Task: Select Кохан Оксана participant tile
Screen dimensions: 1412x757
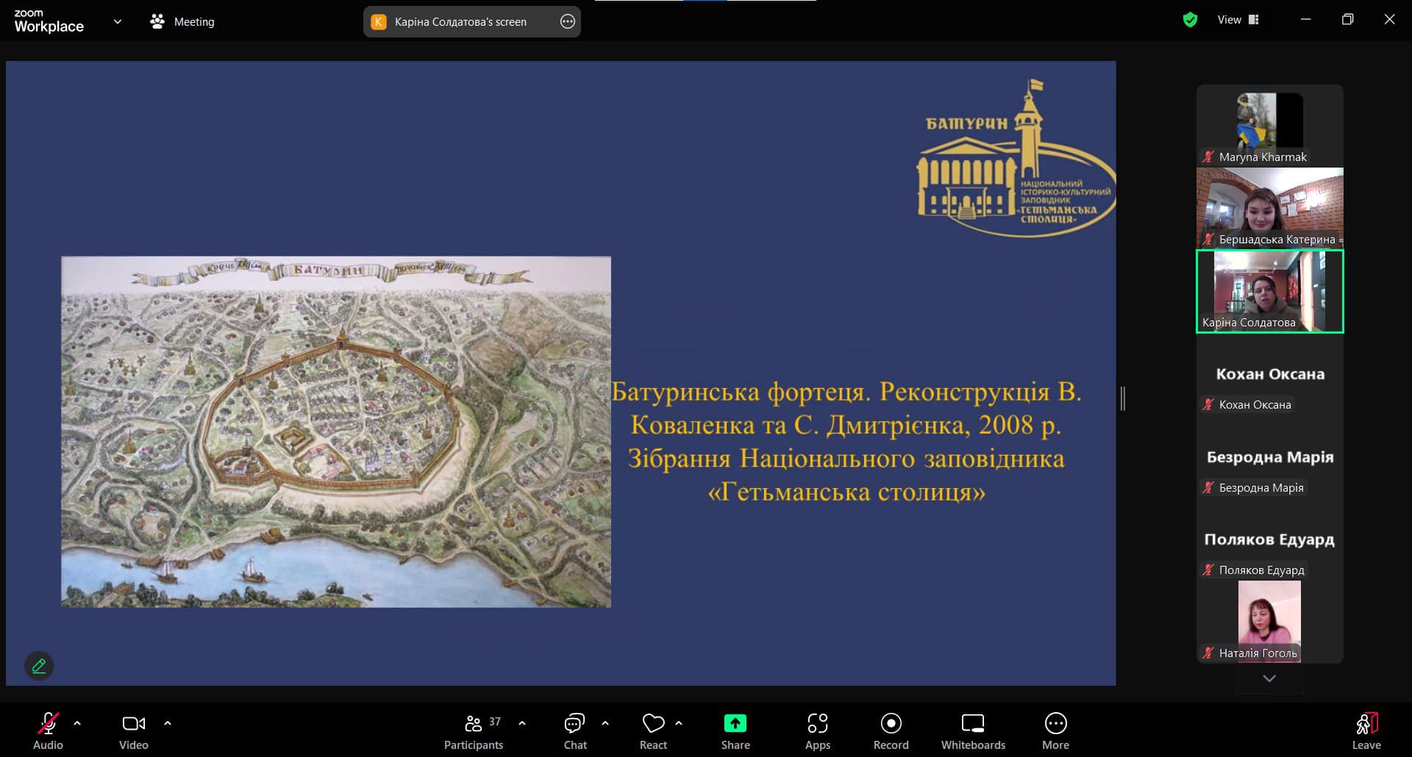Action: pyautogui.click(x=1270, y=374)
